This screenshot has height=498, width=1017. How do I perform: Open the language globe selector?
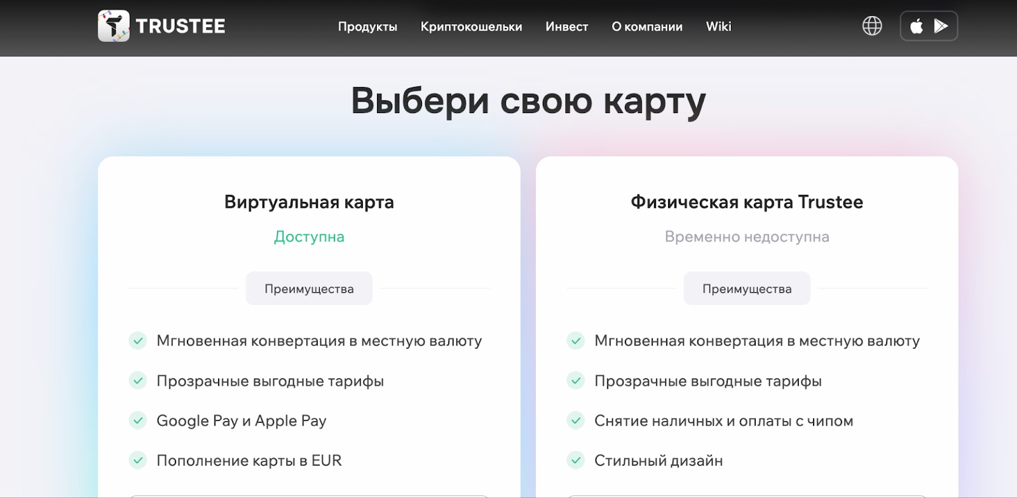(872, 26)
